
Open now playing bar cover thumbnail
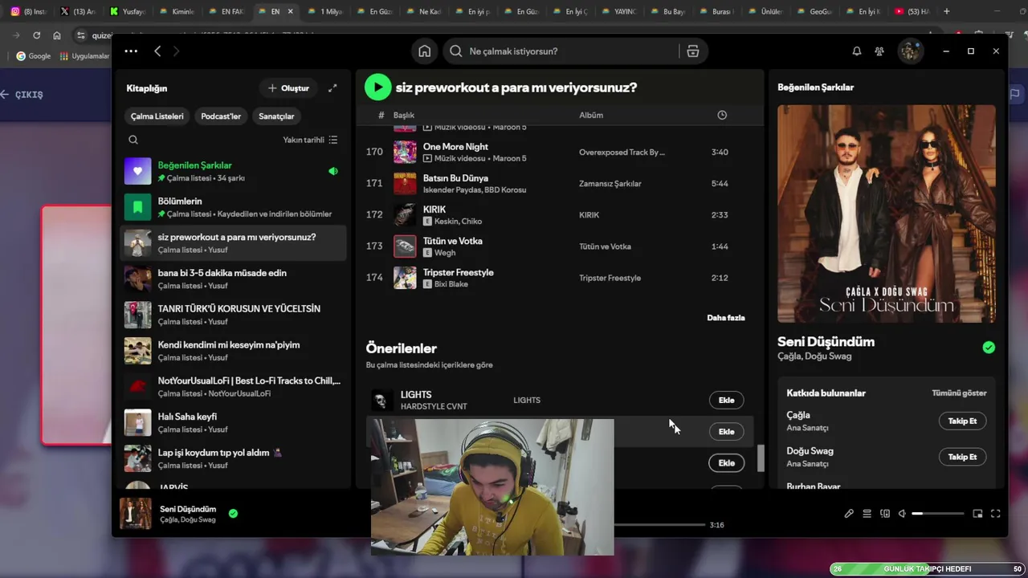click(x=135, y=514)
